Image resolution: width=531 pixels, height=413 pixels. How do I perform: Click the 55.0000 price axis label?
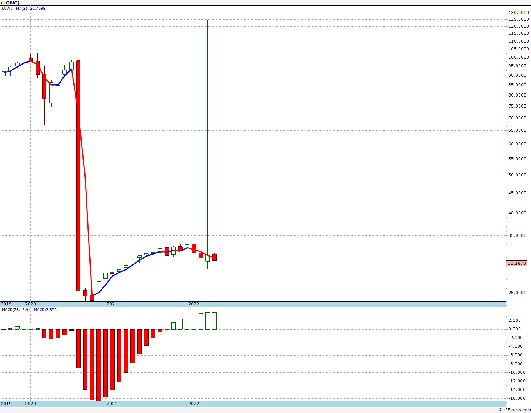pos(518,159)
